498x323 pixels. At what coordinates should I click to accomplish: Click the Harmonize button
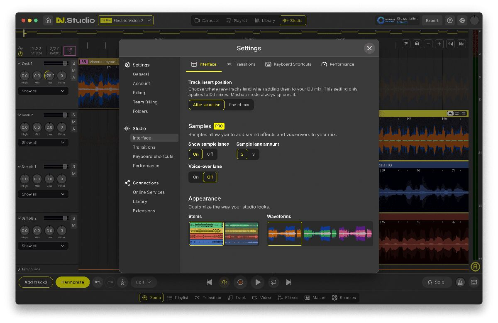73,282
